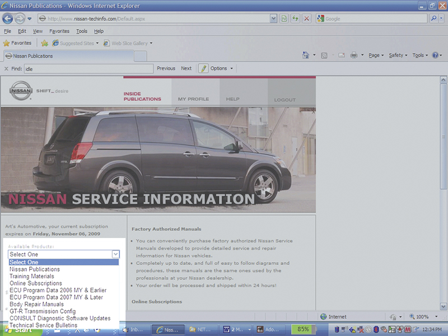
Task: Click the Windows Start button
Action: coord(20,330)
